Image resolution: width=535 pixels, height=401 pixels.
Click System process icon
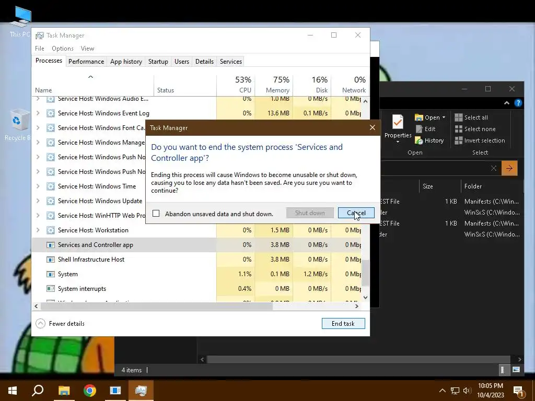coord(51,274)
